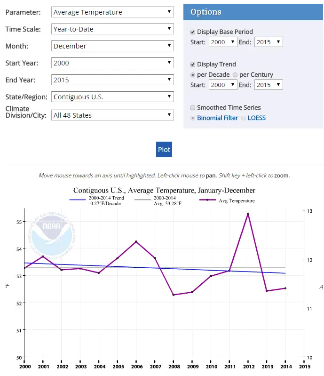Toggle the Display Trend checkbox
This screenshot has width=324, height=376.
click(x=193, y=64)
